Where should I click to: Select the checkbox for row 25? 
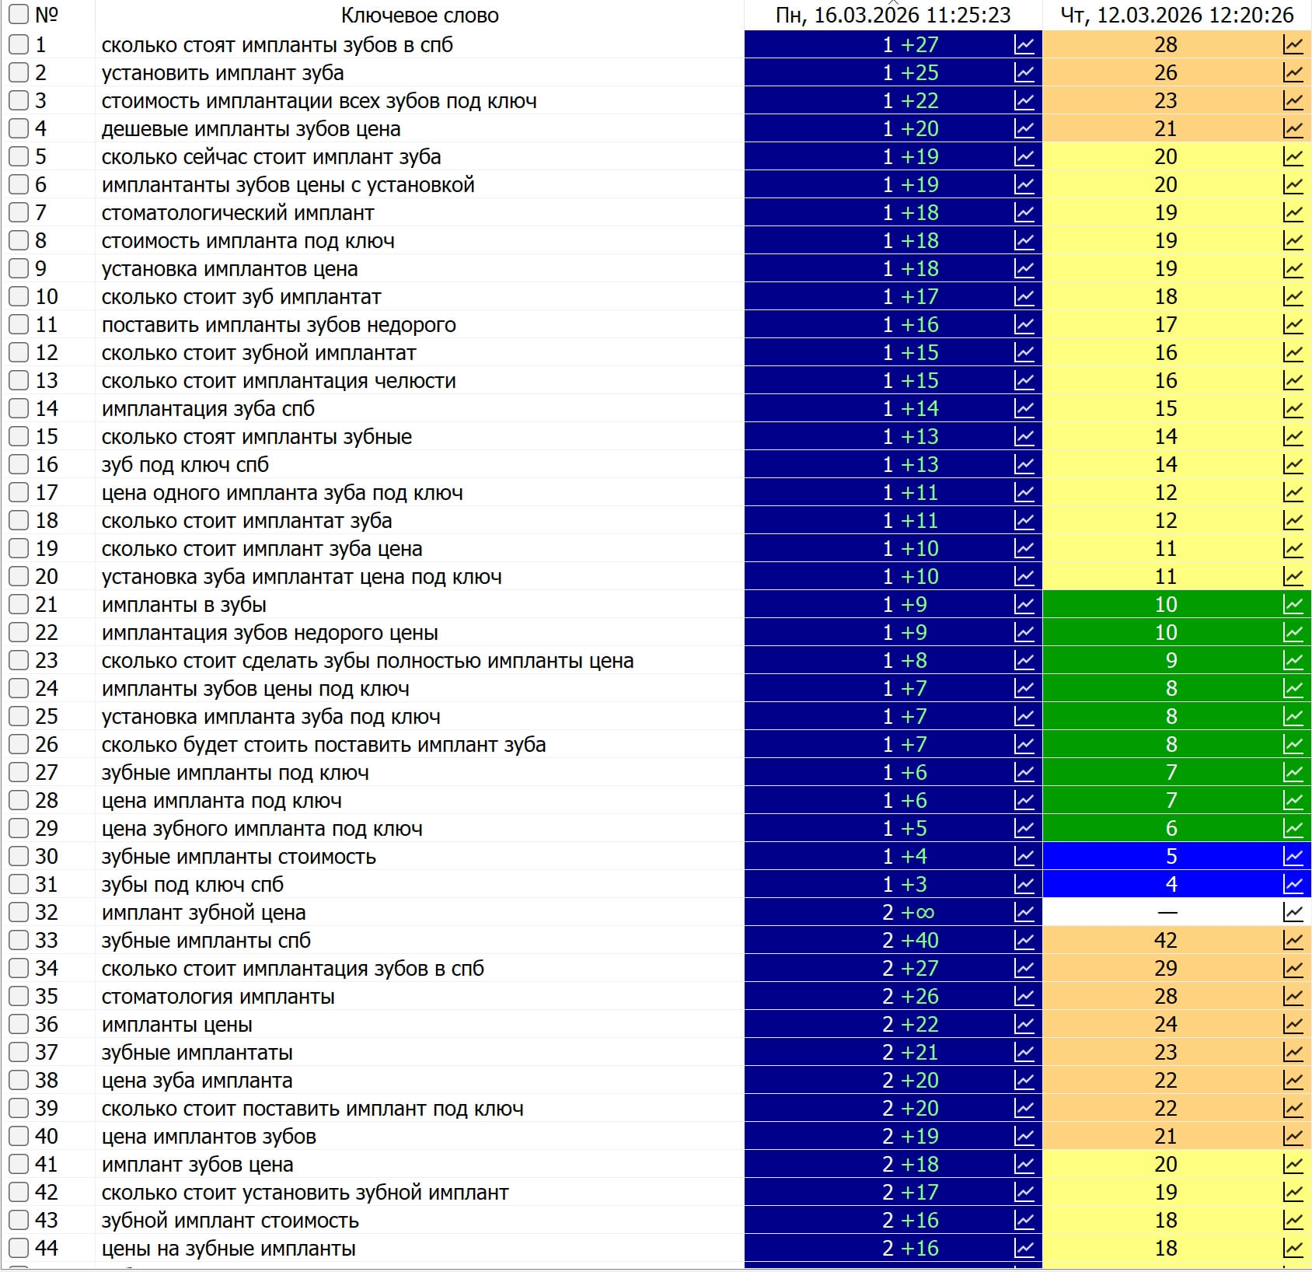19,717
